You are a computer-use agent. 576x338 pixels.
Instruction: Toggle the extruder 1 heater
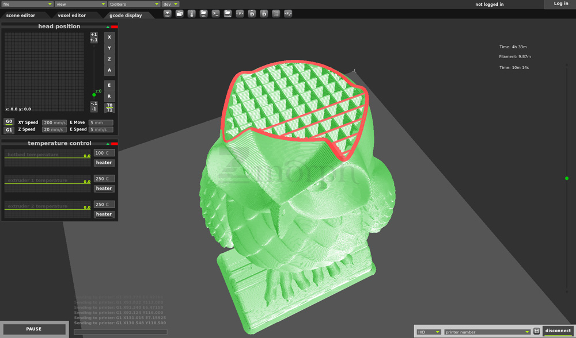click(x=104, y=189)
